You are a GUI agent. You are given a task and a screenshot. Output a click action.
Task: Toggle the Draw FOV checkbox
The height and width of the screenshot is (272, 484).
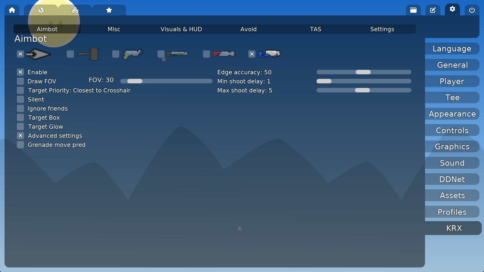20,81
